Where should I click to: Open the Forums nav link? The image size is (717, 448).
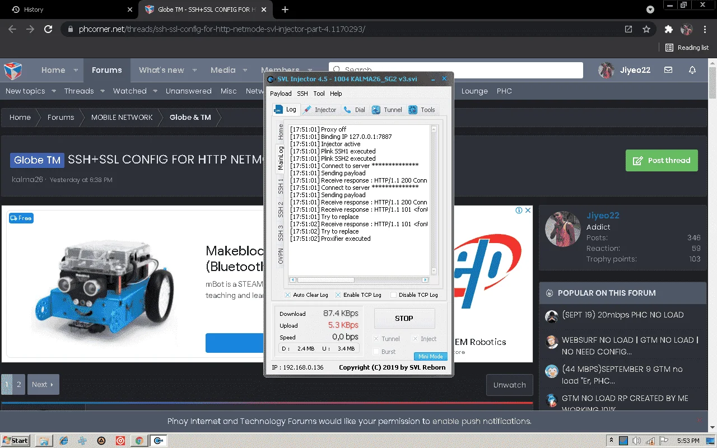pyautogui.click(x=106, y=70)
